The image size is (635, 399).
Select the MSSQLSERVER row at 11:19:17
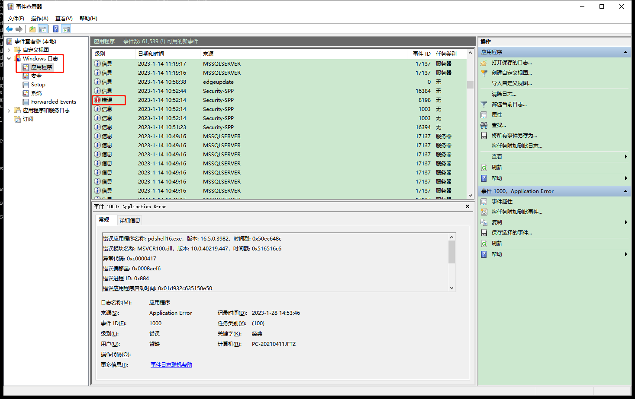(x=279, y=64)
